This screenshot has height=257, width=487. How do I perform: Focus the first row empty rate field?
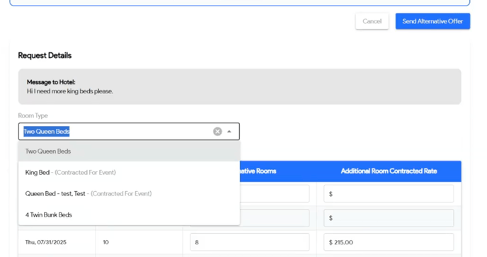[389, 193]
